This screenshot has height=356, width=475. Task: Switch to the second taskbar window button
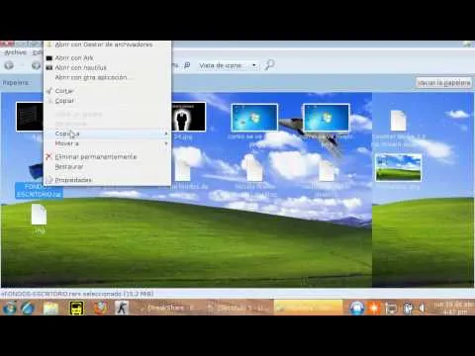coord(238,308)
